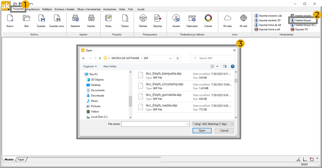Open the Colores wheel icon

[208, 18]
